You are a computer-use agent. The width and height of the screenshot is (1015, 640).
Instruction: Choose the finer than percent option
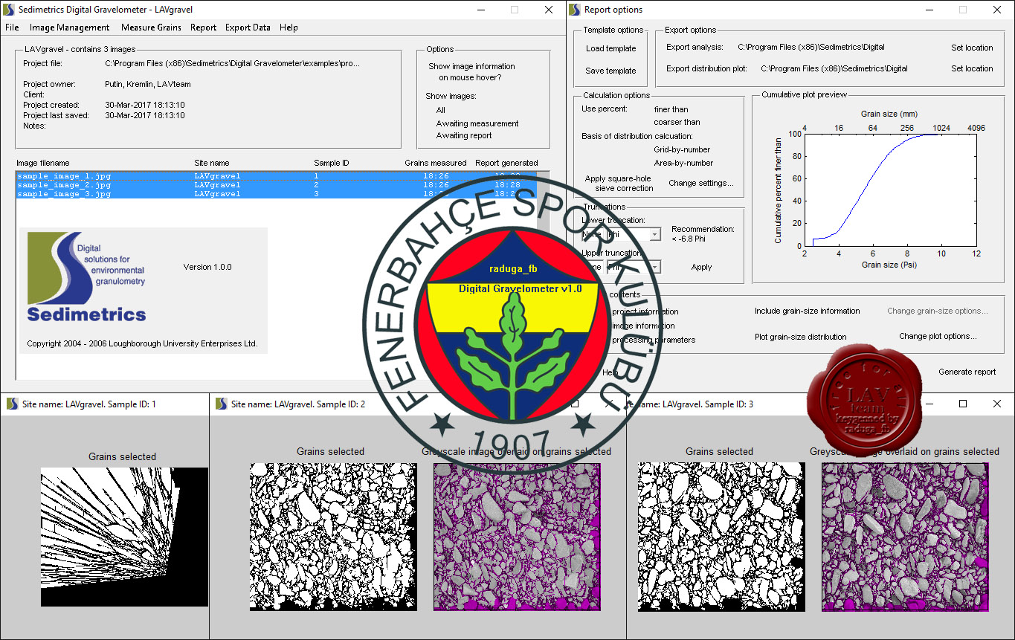[x=671, y=109]
